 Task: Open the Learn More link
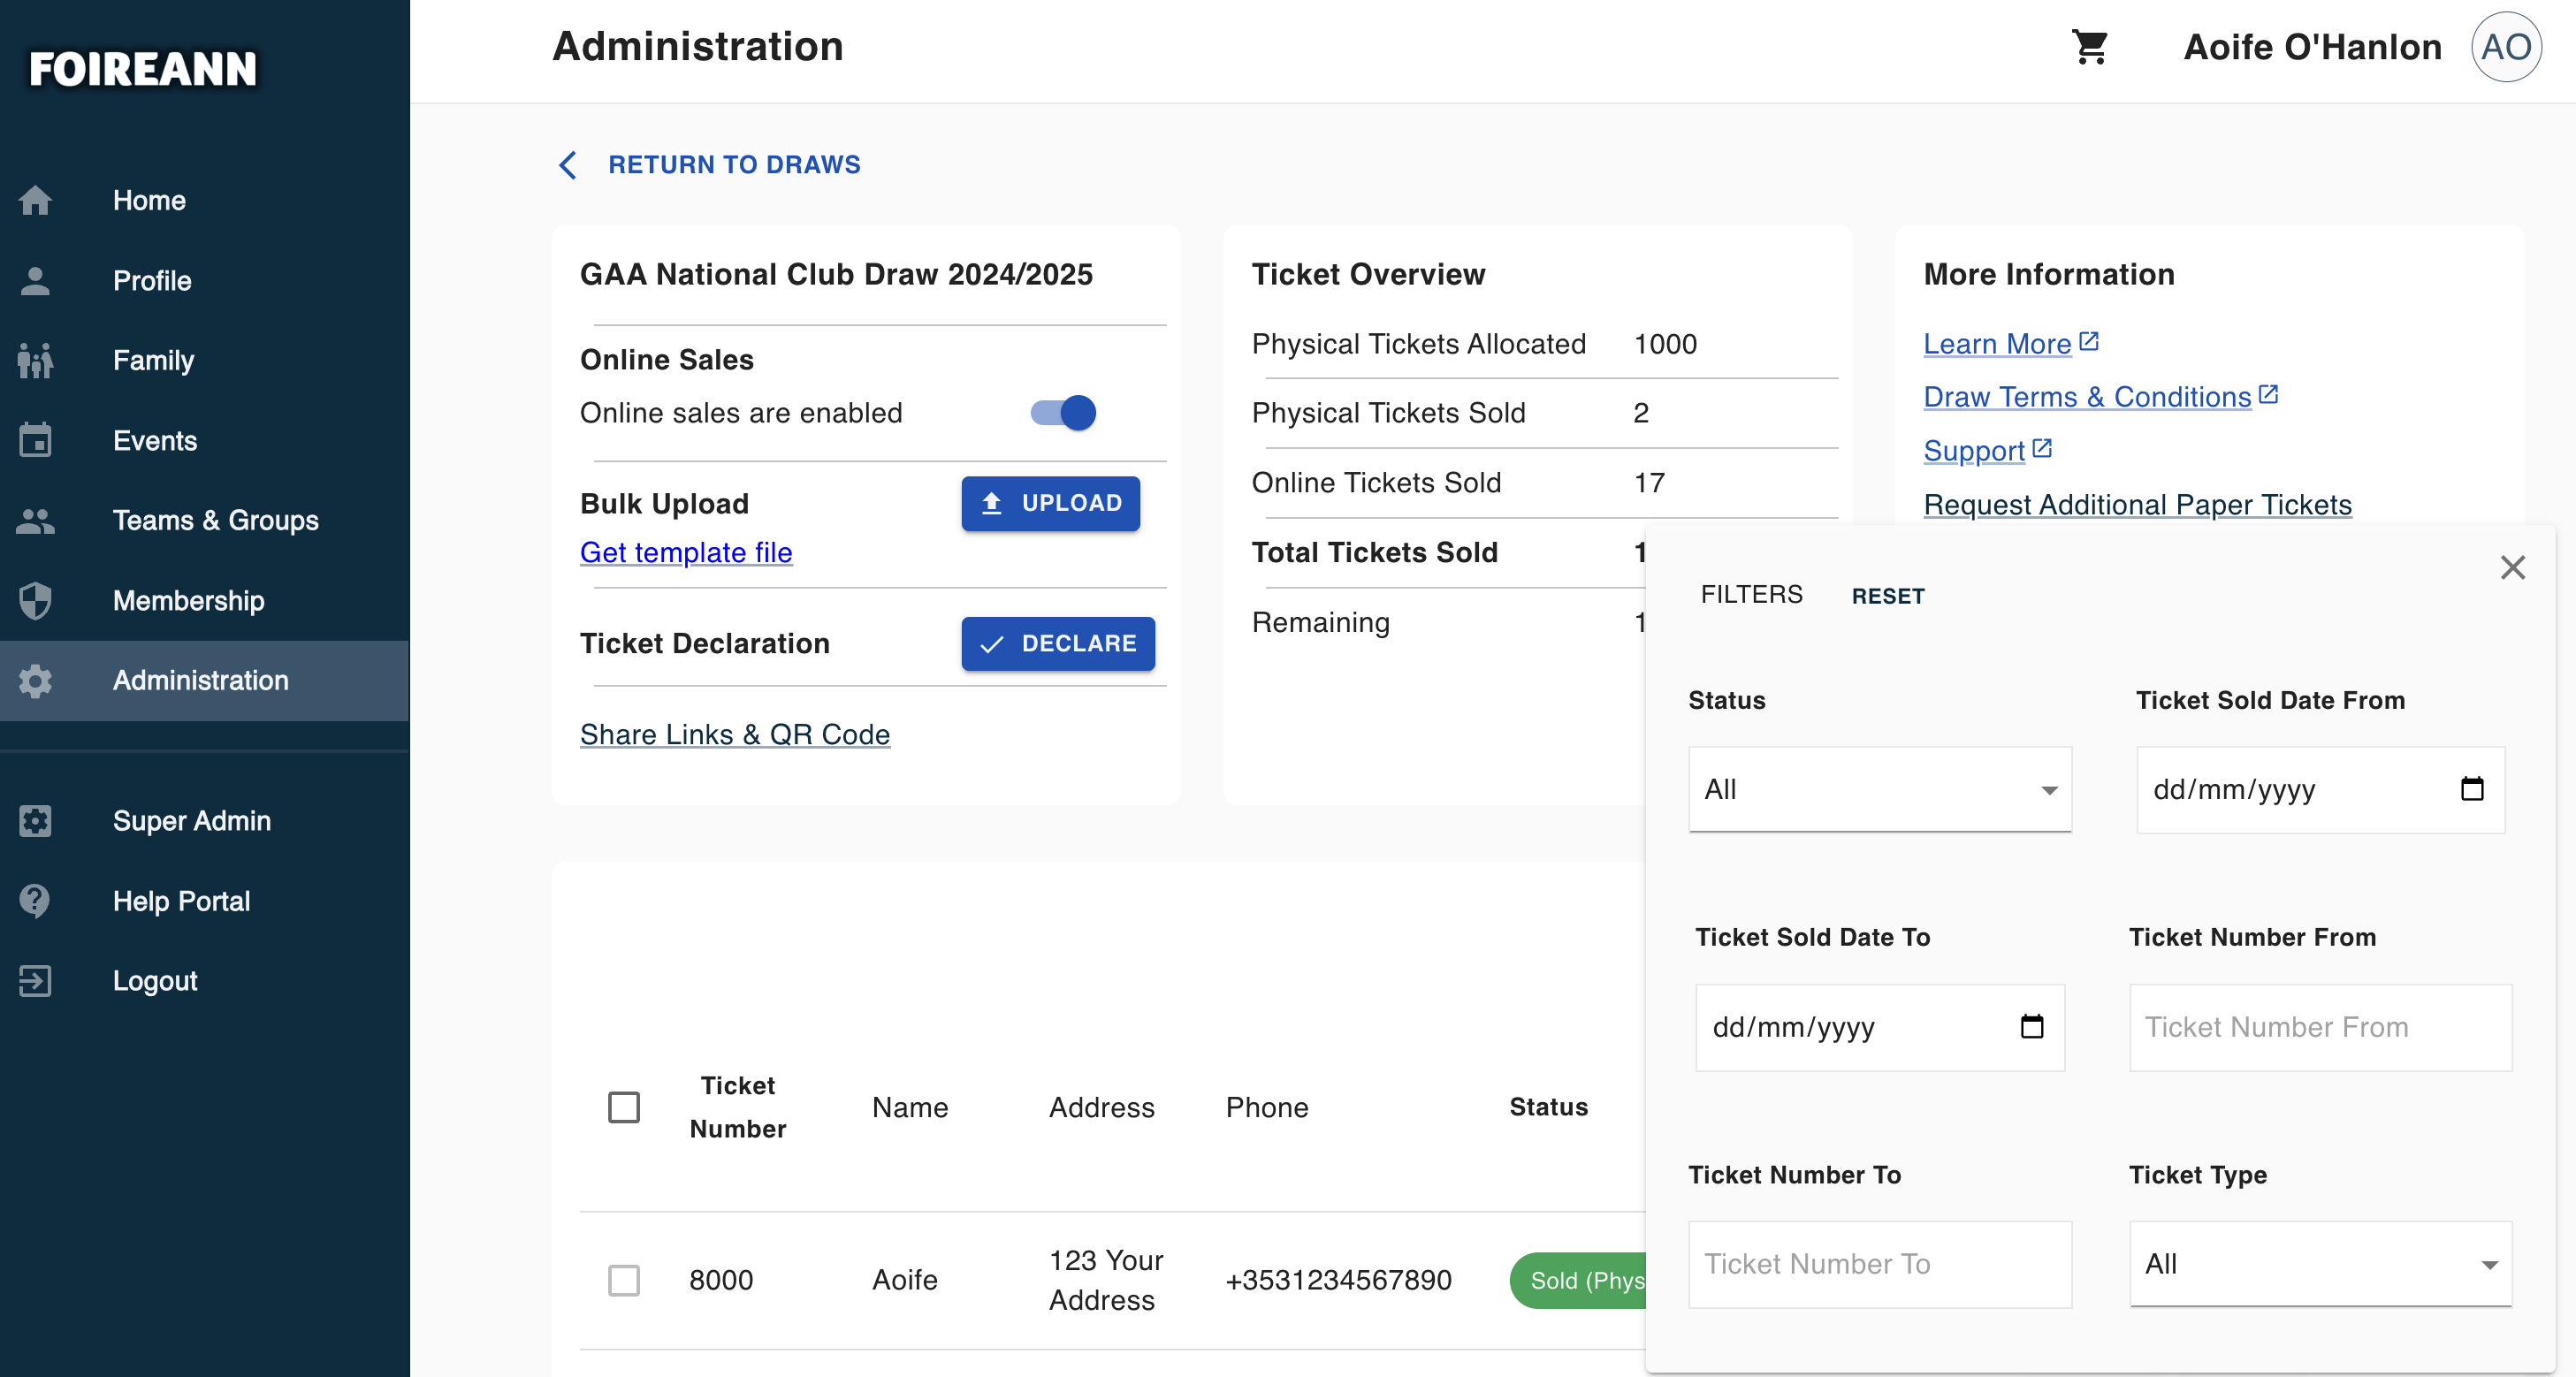(x=1997, y=343)
